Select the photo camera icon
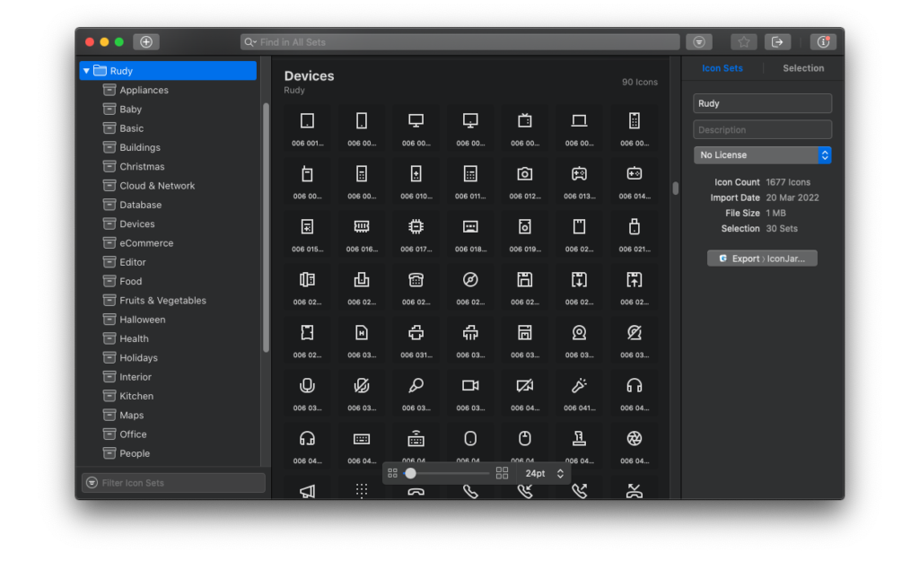Screen dimensions: 919x570 524,174
